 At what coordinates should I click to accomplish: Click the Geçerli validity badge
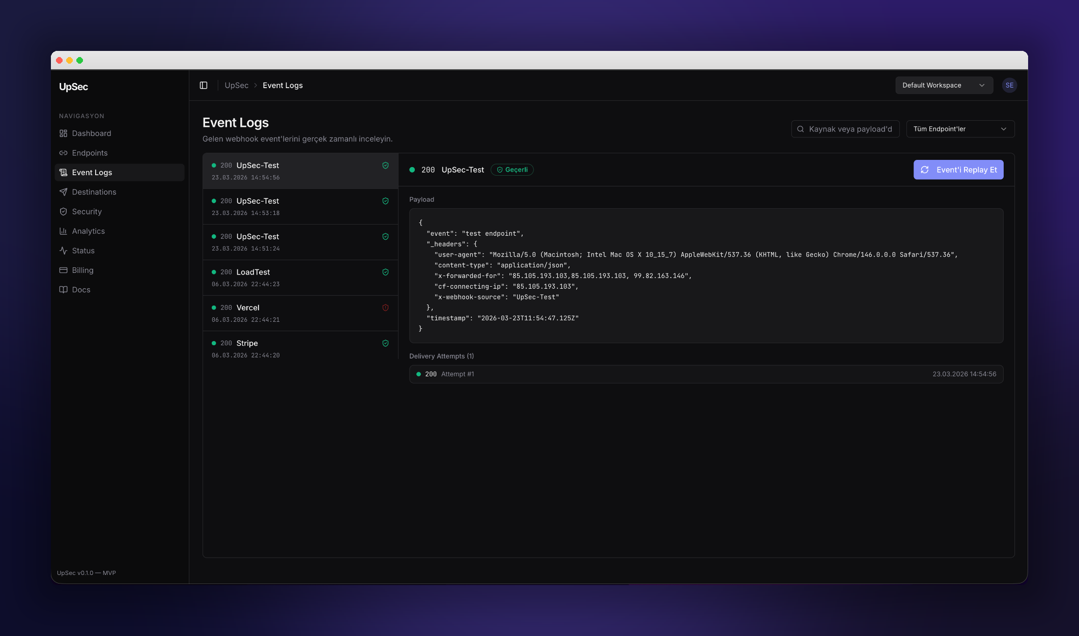pos(512,170)
